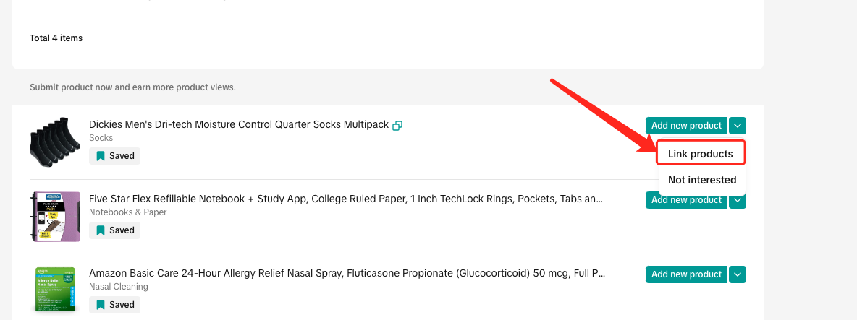This screenshot has width=857, height=320.
Task: Open the Five Star Flex Refillable Notebook title
Action: pos(345,199)
